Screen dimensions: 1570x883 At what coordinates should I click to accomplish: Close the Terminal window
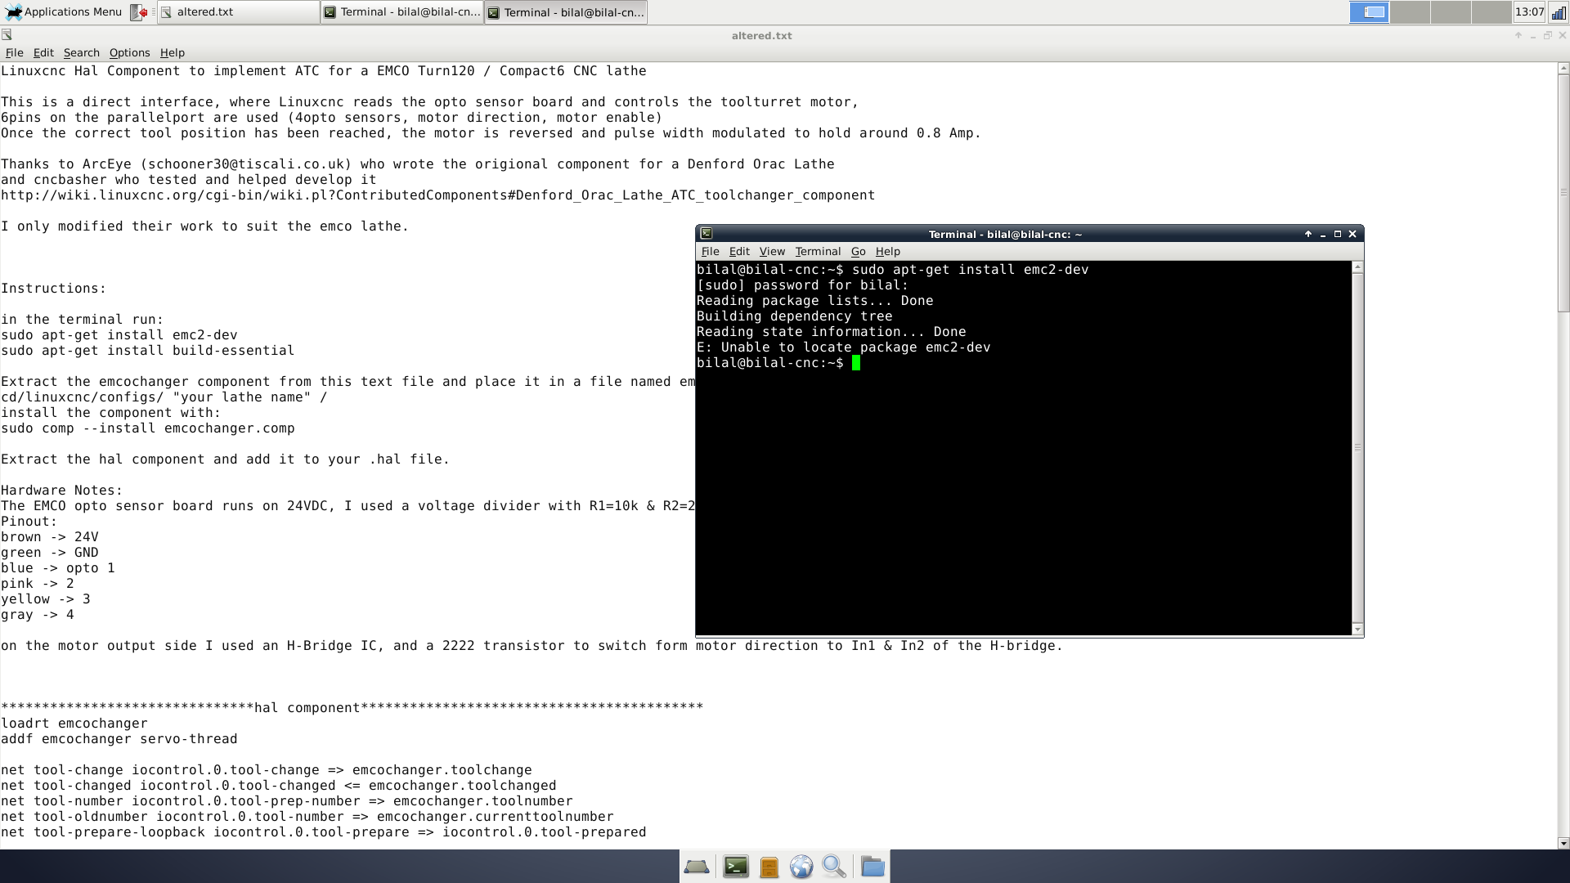[x=1352, y=234]
